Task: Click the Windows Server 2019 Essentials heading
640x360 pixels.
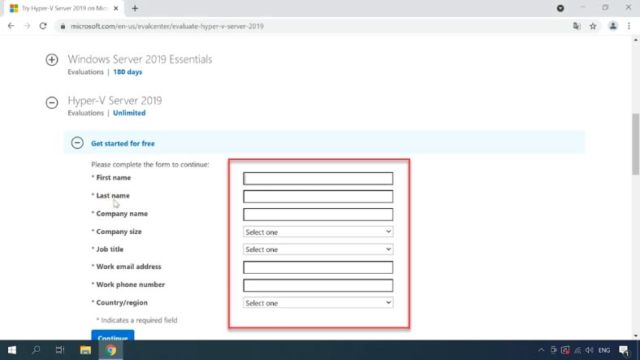Action: 140,59
